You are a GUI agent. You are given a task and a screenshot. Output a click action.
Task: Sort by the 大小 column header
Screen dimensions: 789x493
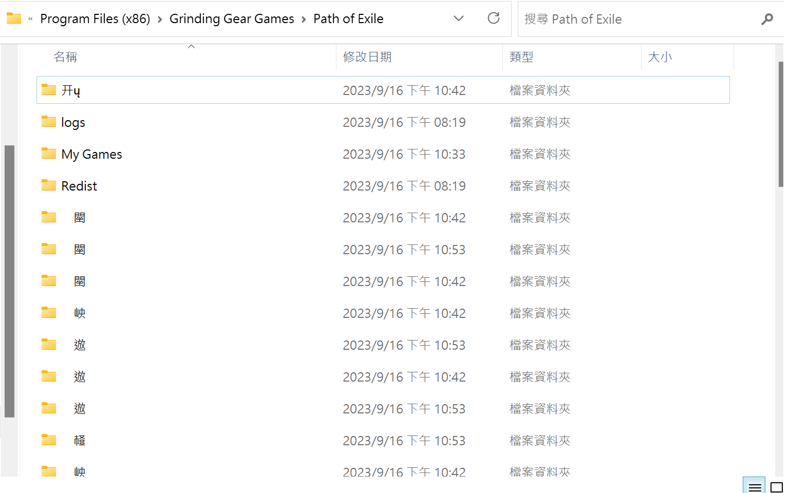pos(660,57)
